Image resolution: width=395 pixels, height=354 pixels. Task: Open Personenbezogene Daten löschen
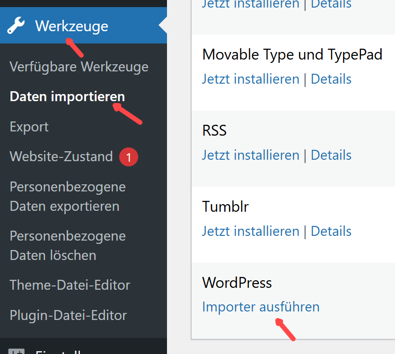click(68, 245)
